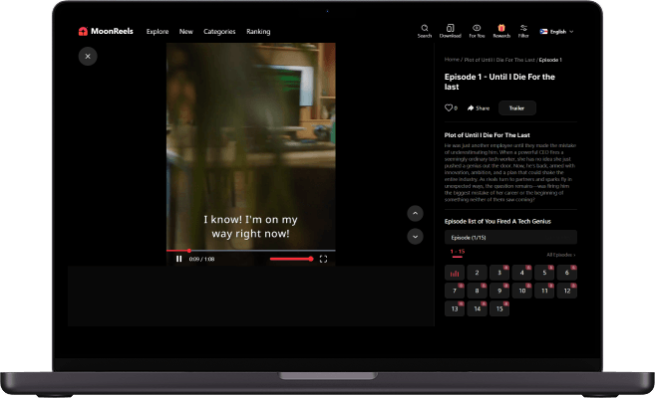Viewport: 655px width, 398px height.
Task: Select locked episode 8
Action: coord(478,291)
